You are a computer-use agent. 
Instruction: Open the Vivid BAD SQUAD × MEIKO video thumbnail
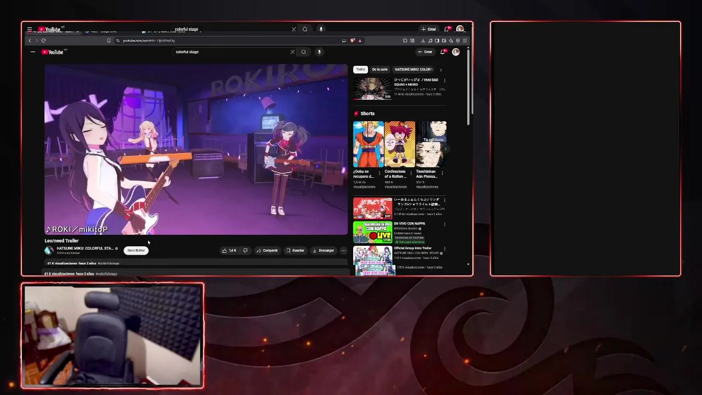[372, 88]
